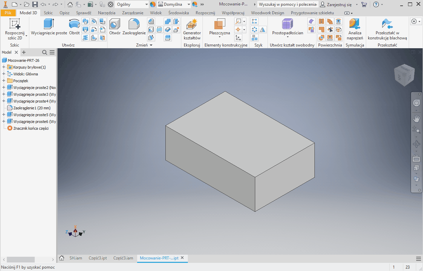
Task: Start a new sketch with Rozpocznij szkic 2D
Action: pyautogui.click(x=15, y=29)
